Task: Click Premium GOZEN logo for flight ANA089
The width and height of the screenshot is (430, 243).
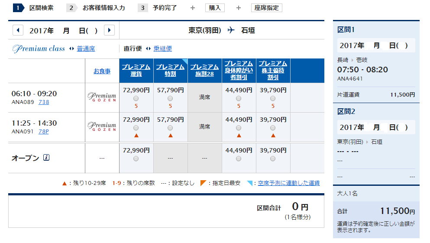Action: click(x=102, y=97)
